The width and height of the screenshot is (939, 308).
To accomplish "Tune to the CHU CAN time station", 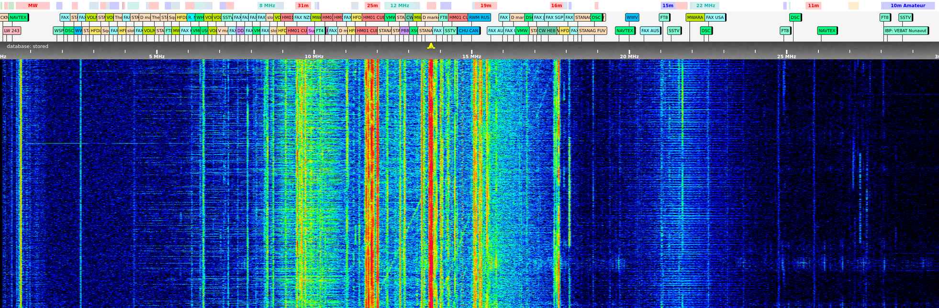I will [x=468, y=31].
